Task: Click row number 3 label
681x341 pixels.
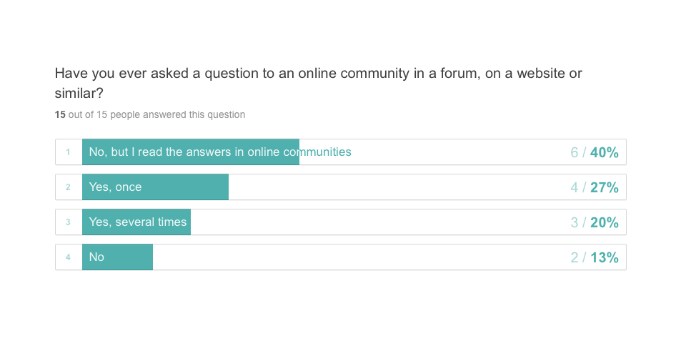Action: pos(68,222)
